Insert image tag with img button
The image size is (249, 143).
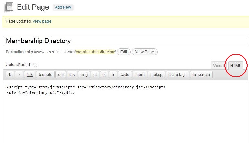click(x=84, y=75)
